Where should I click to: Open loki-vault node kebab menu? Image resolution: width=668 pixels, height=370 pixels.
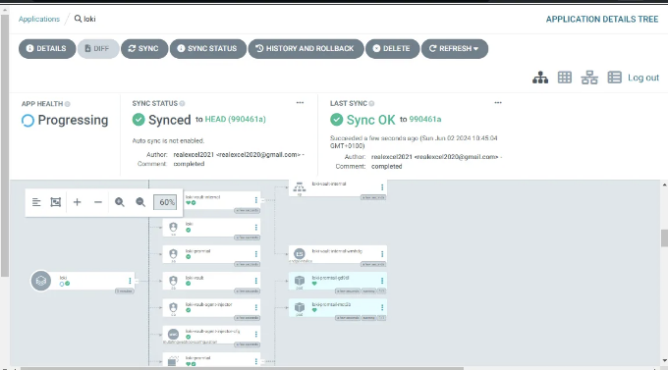256,281
